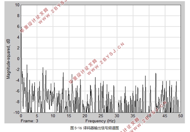Click the 'Frequency (Hz)' axis label
This screenshot has height=132, width=190.
point(100,121)
